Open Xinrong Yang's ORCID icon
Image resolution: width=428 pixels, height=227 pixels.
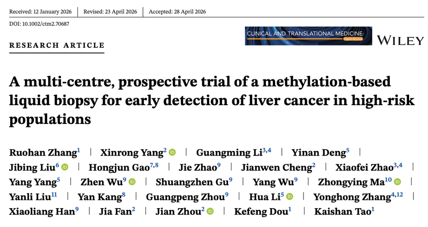coord(172,152)
